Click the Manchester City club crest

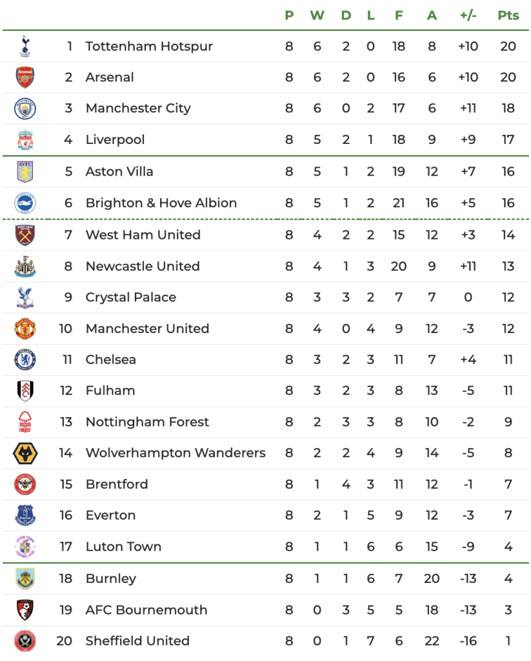[x=25, y=108]
